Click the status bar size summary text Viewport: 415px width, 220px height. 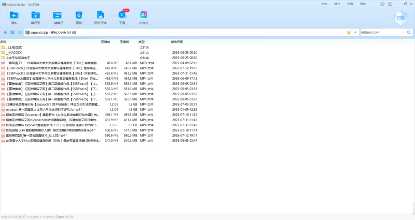tap(37, 217)
